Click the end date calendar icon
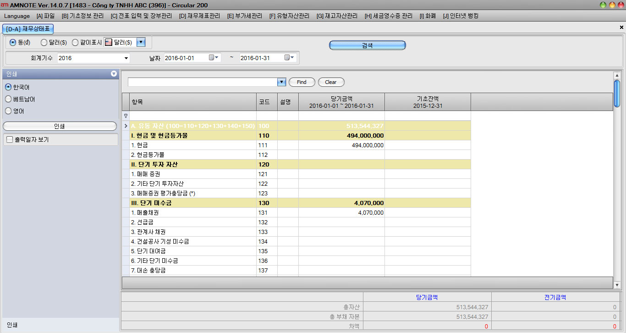This screenshot has height=333, width=626. [x=287, y=58]
